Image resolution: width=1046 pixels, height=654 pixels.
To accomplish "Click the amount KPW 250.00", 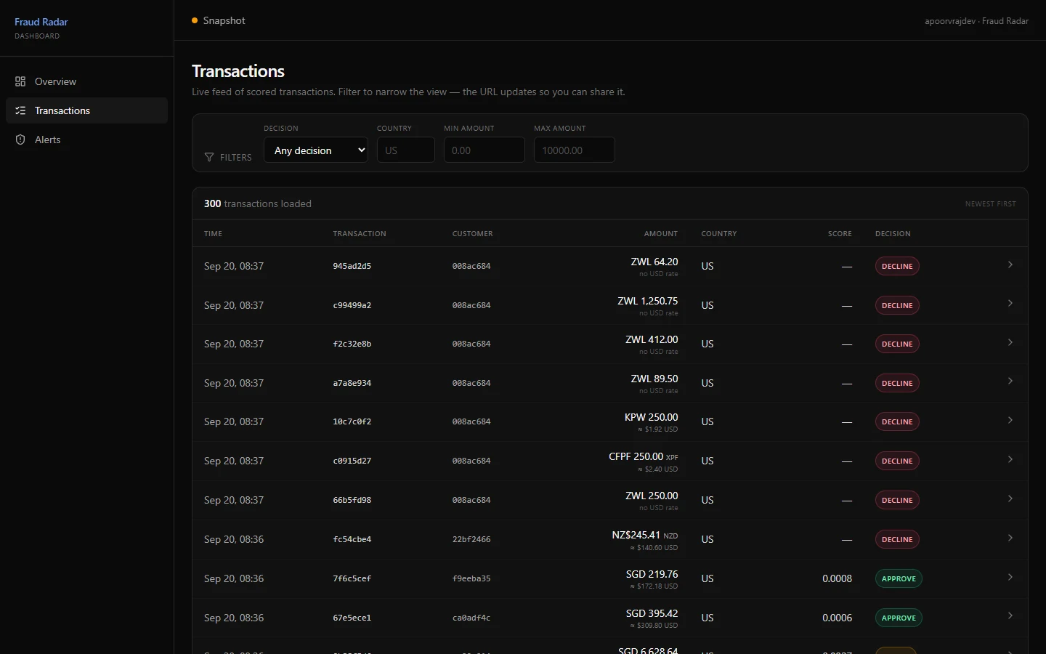I will [651, 417].
